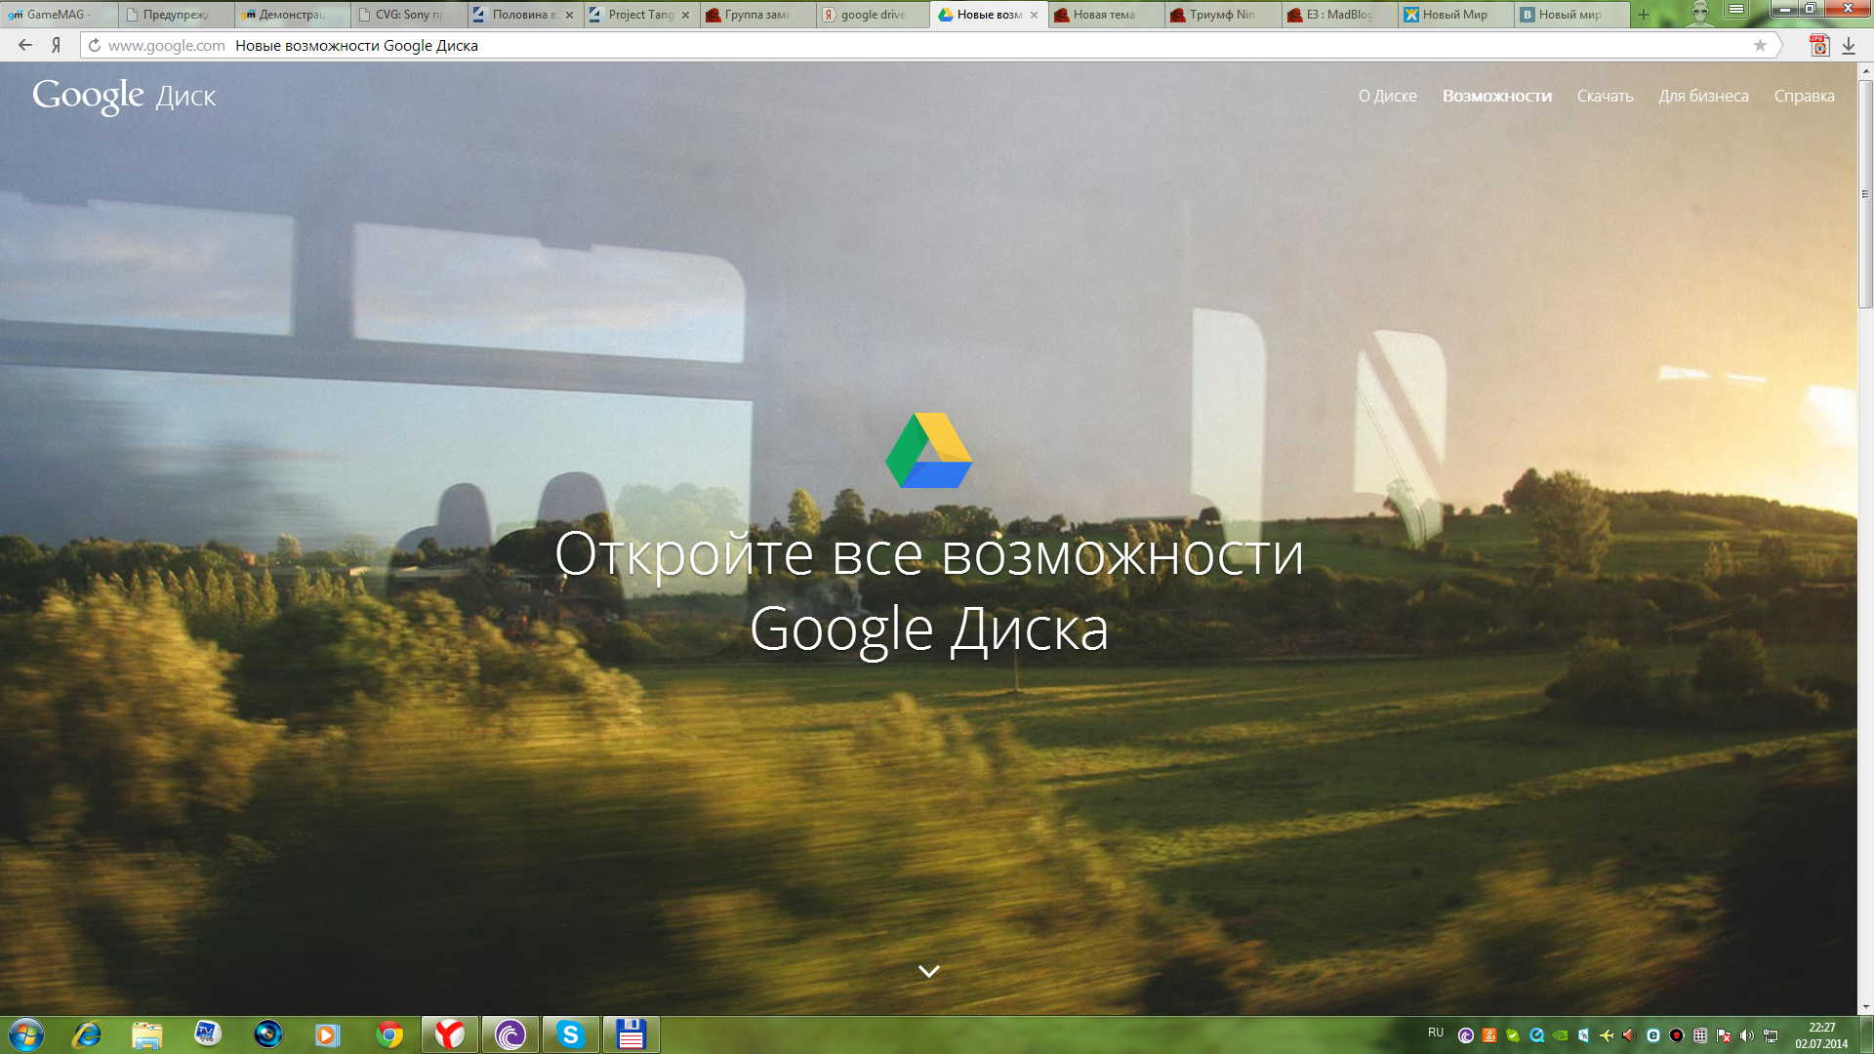Screen dimensions: 1874x1054
Task: Bookmark page using the star icon
Action: 1760,45
